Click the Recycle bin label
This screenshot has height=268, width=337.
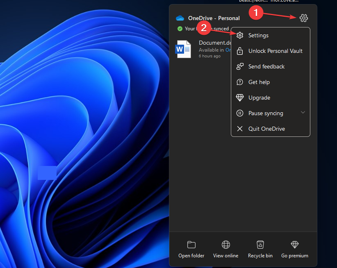260,256
